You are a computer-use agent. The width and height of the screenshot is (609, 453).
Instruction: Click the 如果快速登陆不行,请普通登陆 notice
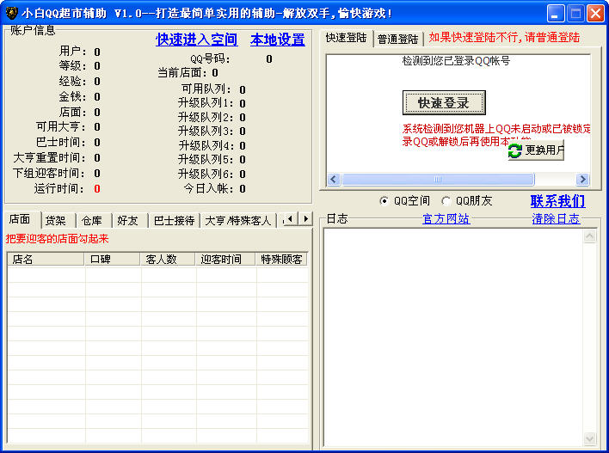(x=504, y=37)
